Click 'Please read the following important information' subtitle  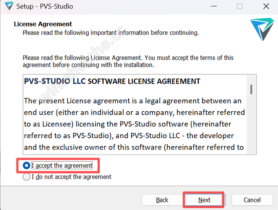[x=110, y=32]
